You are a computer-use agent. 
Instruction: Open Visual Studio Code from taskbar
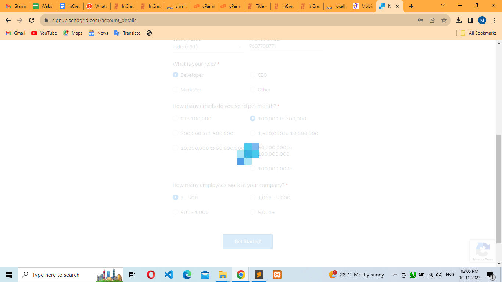tap(169, 275)
